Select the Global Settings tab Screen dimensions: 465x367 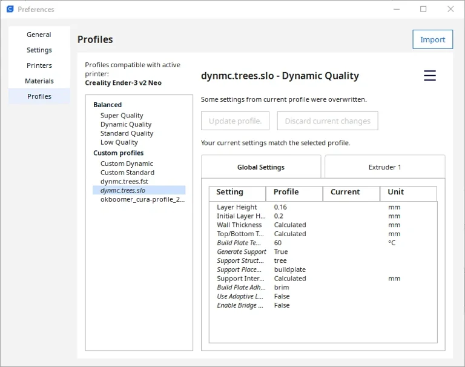(x=260, y=167)
